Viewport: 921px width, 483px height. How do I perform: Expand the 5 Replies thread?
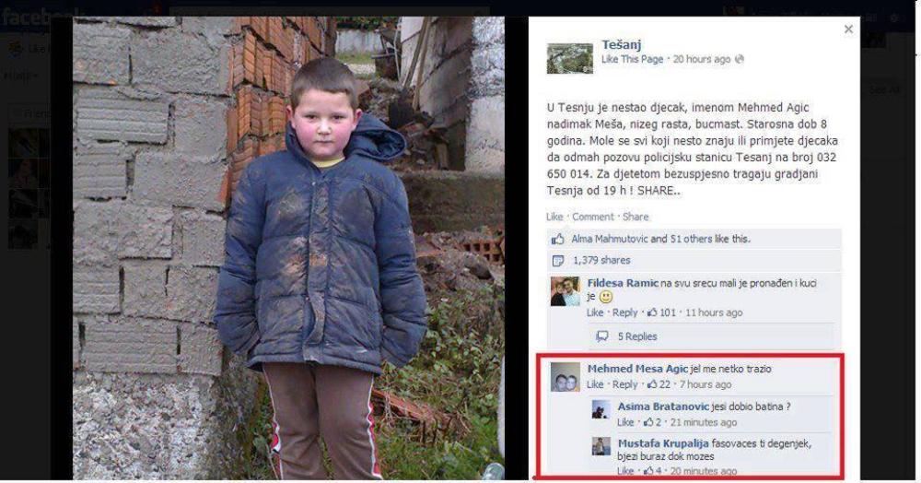point(636,336)
